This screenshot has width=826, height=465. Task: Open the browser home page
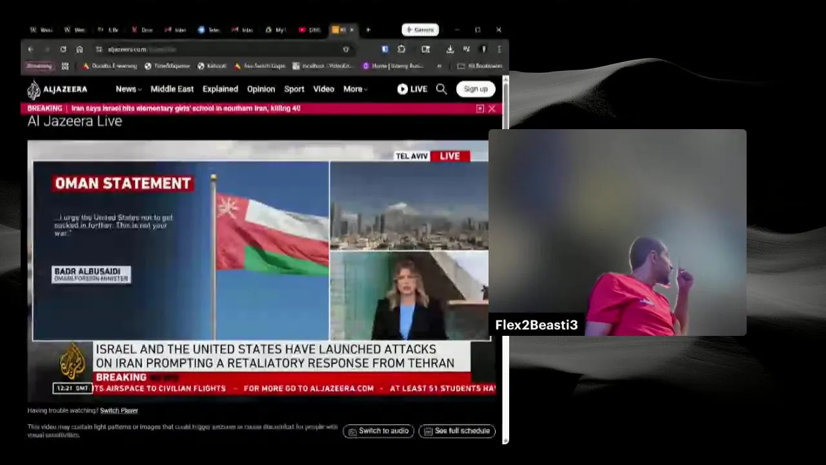pos(79,49)
